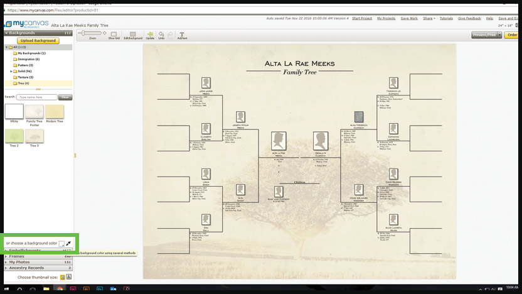
Task: Click the Preview/Print button
Action: (x=484, y=35)
